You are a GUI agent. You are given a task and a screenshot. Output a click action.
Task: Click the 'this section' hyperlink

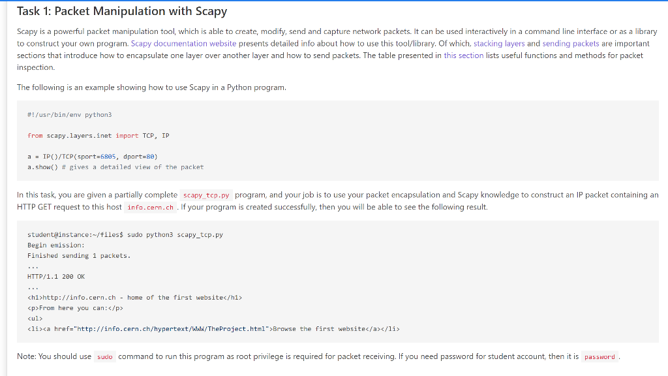(x=464, y=55)
